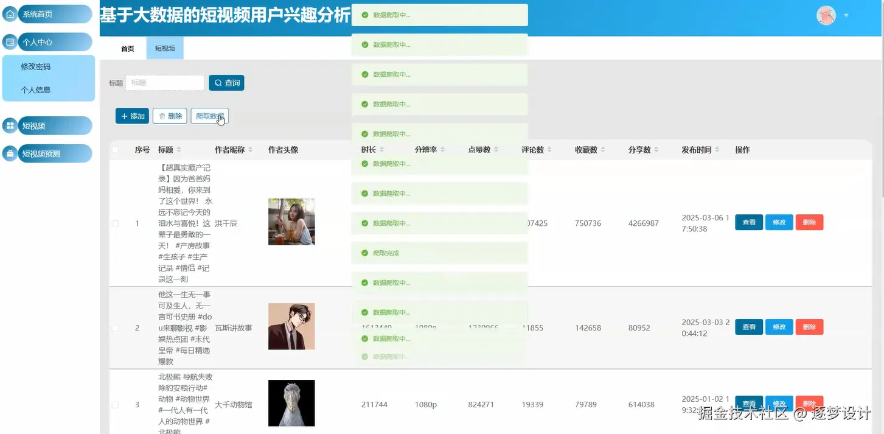Viewport: 884px width, 434px height.
Task: Open 系统首页 in the sidebar
Action: click(55, 13)
